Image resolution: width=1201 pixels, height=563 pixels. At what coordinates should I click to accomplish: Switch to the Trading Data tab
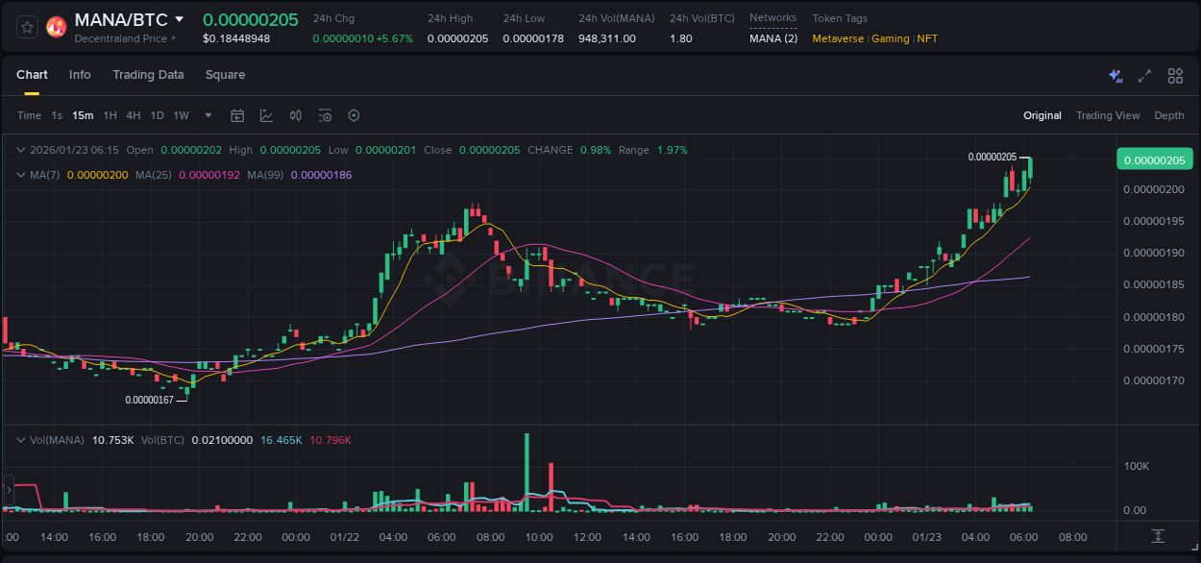point(148,75)
